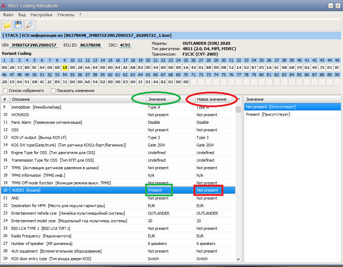Click the Новое значение column header
Image resolution: width=343 pixels, height=267 pixels.
pyautogui.click(x=215, y=99)
